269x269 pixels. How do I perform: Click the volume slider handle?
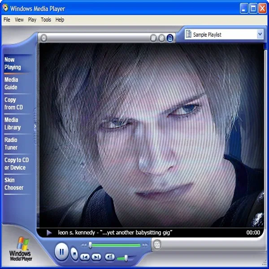click(126, 258)
